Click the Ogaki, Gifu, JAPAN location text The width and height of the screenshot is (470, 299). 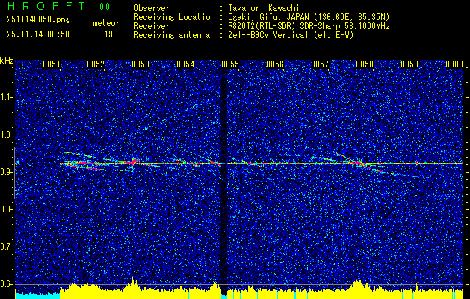pyautogui.click(x=309, y=17)
